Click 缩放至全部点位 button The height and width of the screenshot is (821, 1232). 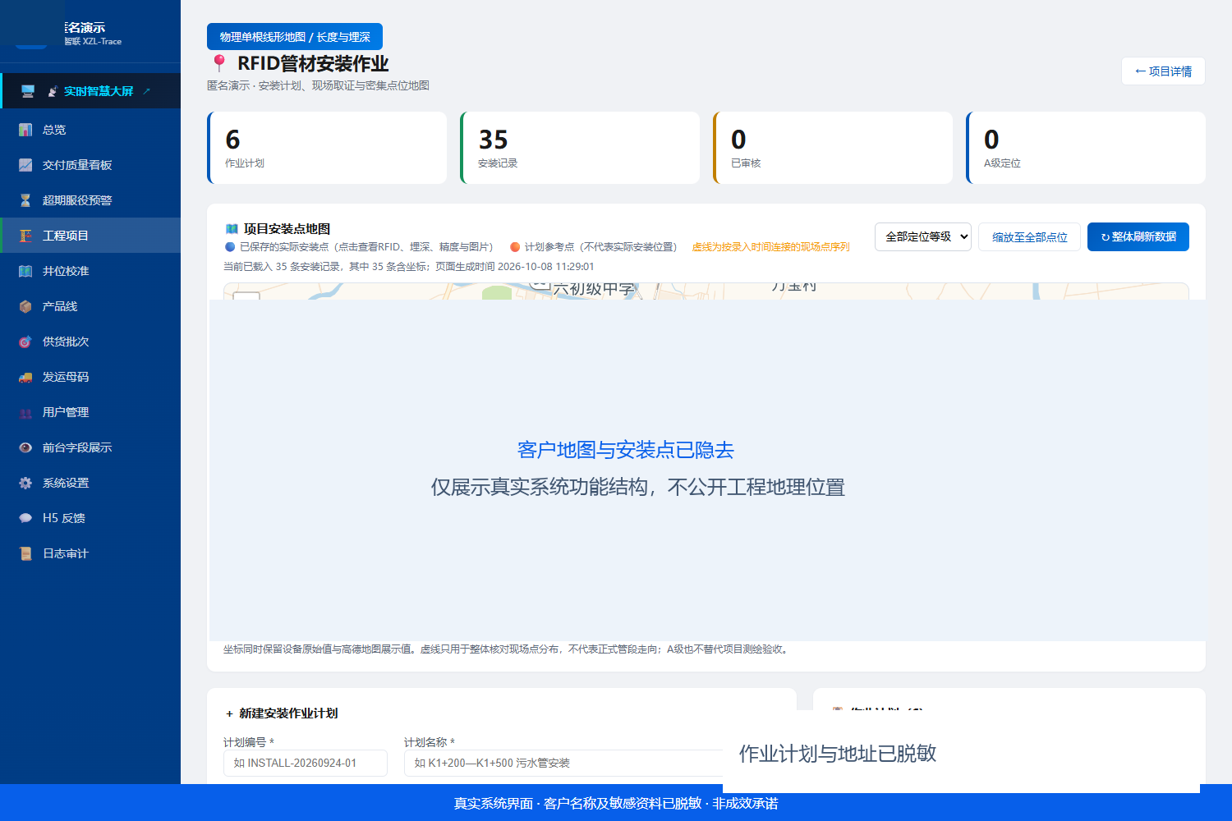(x=1029, y=236)
